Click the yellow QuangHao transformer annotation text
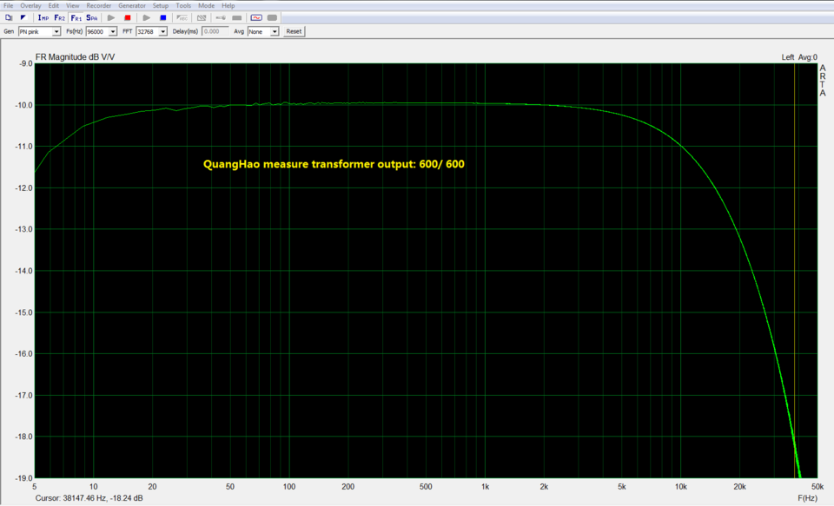Viewport: 834px width, 506px height. pyautogui.click(x=334, y=164)
